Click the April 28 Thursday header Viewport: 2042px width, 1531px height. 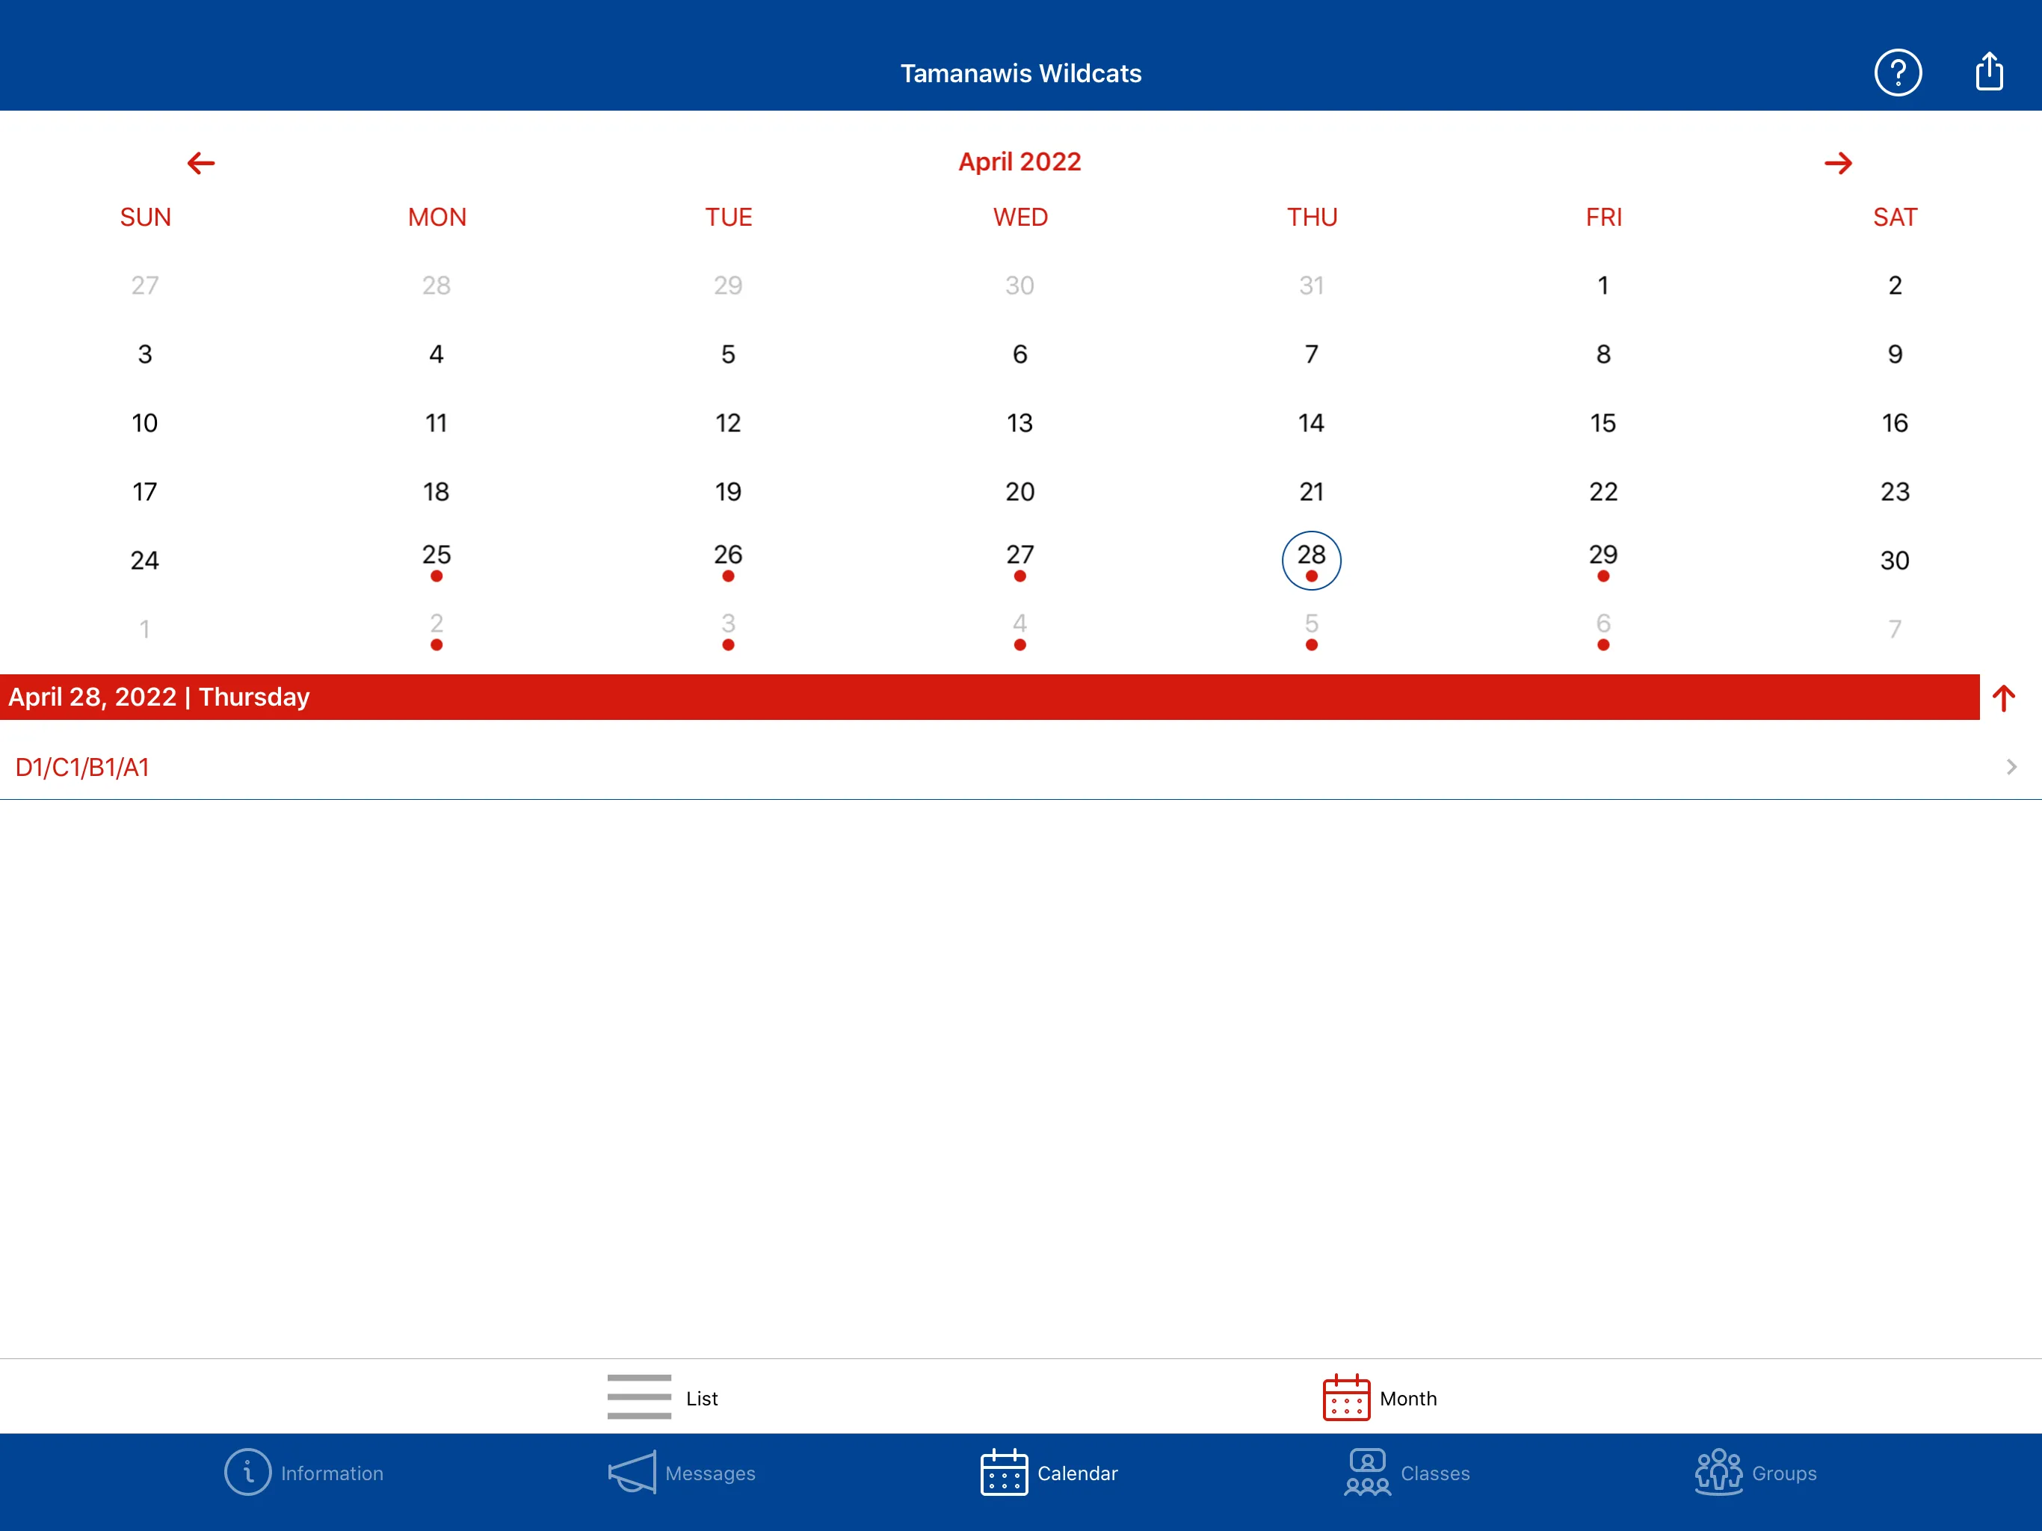point(1021,694)
